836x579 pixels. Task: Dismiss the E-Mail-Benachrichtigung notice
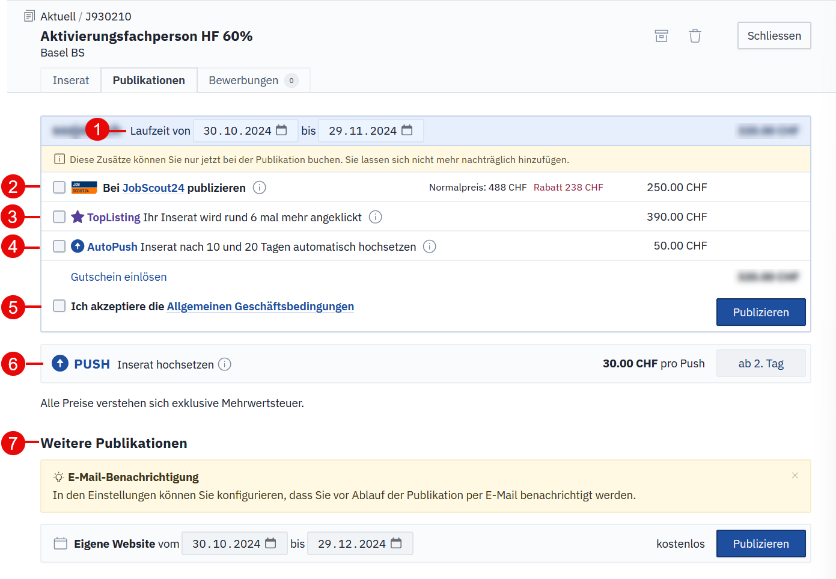[795, 476]
